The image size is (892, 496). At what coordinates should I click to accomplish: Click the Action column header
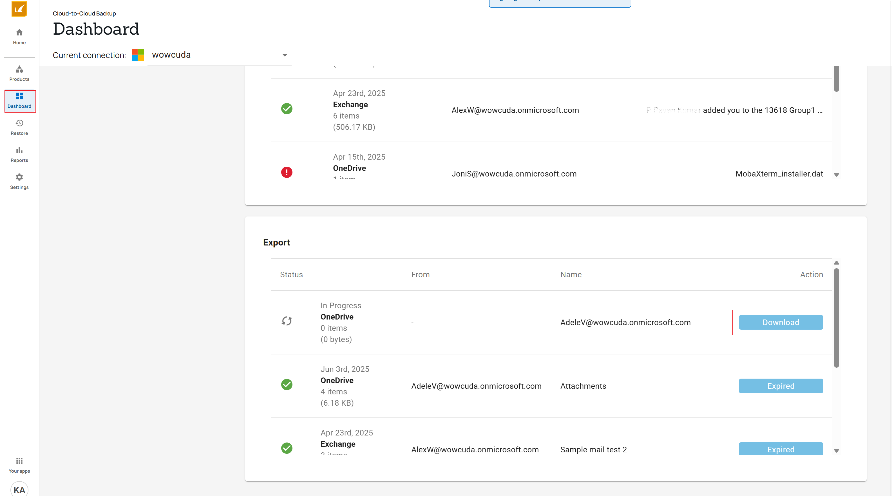pos(812,275)
